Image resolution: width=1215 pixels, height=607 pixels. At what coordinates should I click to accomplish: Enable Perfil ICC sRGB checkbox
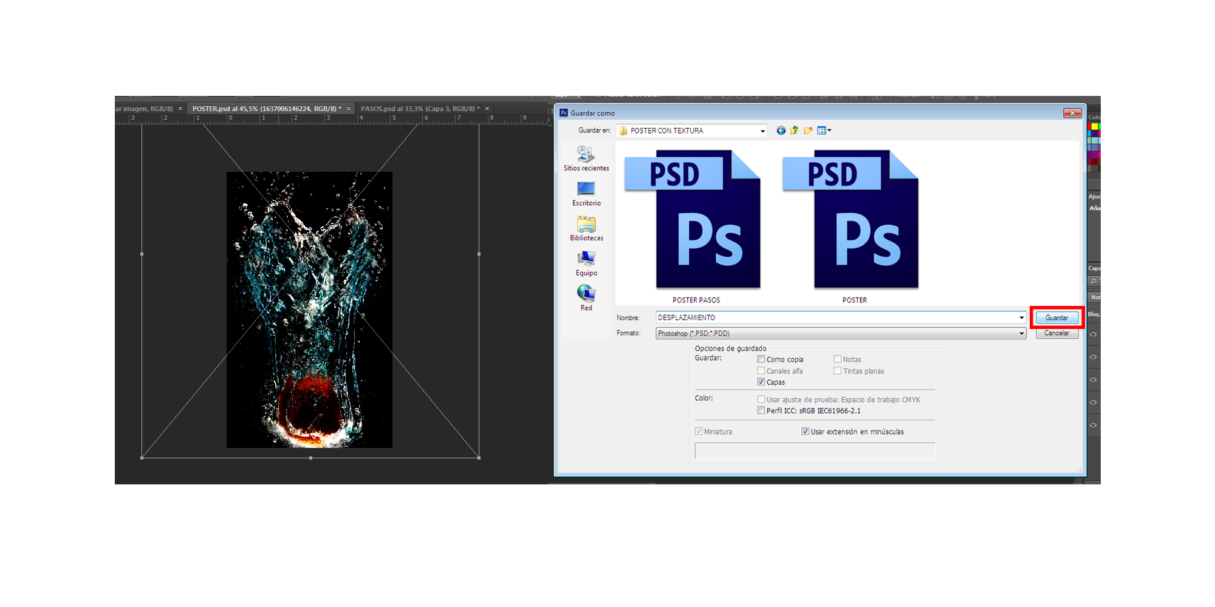tap(761, 410)
